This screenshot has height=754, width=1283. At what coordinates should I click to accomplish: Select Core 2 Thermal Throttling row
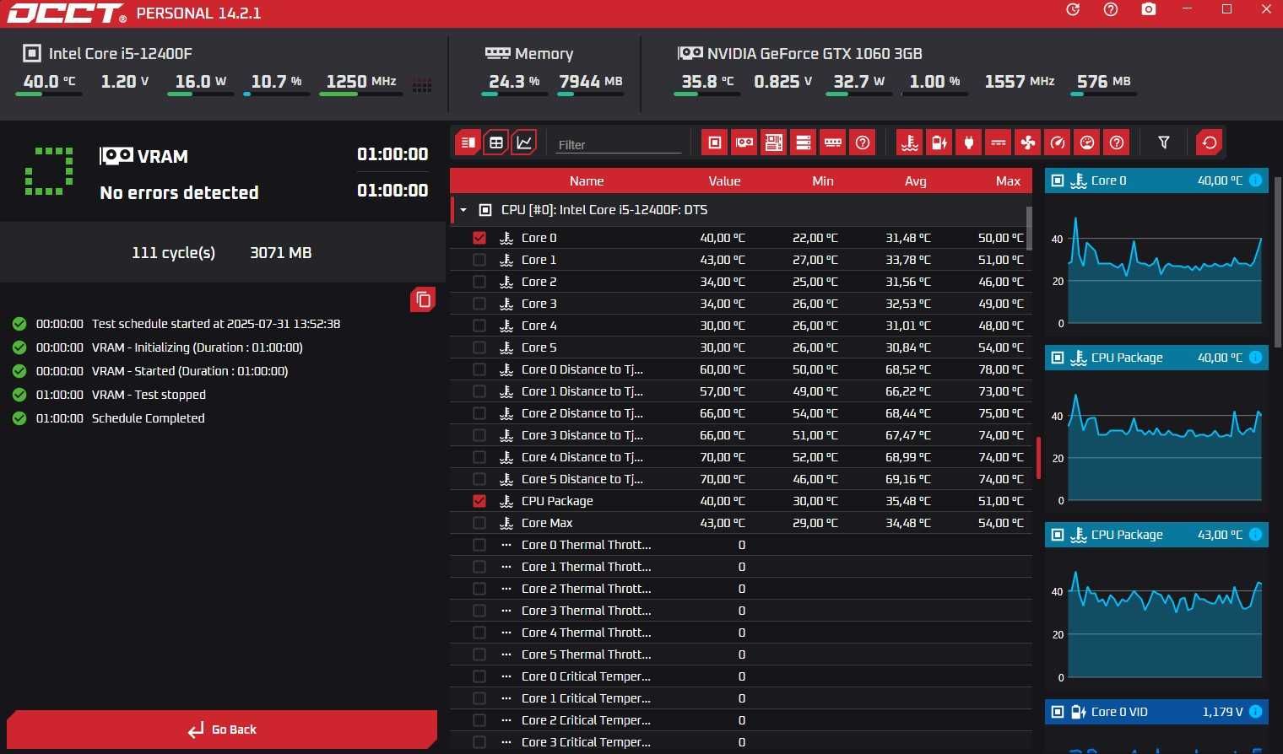tap(741, 589)
